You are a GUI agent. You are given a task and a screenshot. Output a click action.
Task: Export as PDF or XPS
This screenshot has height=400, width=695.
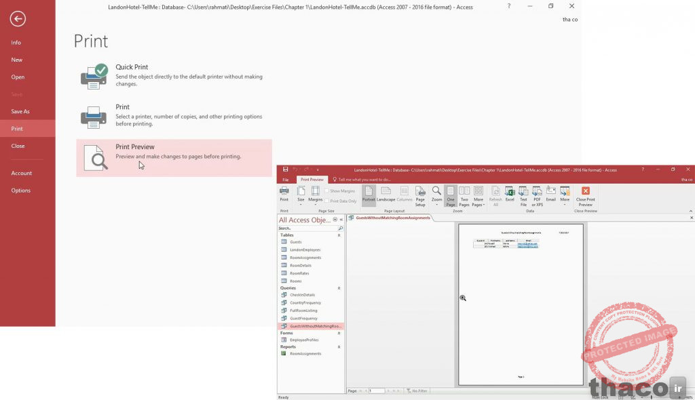(538, 196)
